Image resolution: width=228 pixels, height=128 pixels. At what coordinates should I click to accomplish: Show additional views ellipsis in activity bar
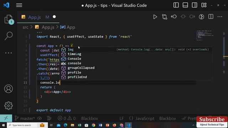(x=9, y=53)
